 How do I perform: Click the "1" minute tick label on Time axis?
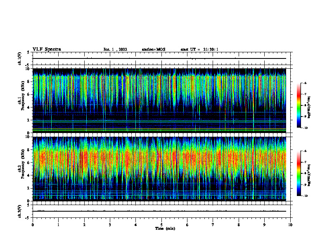click(x=58, y=225)
